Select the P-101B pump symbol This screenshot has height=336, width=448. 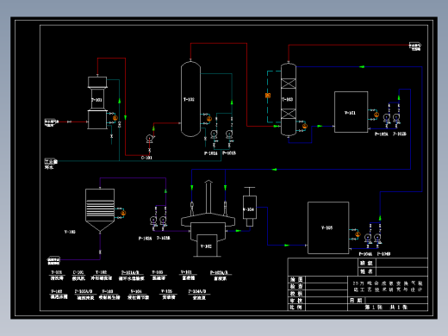[x=229, y=134]
